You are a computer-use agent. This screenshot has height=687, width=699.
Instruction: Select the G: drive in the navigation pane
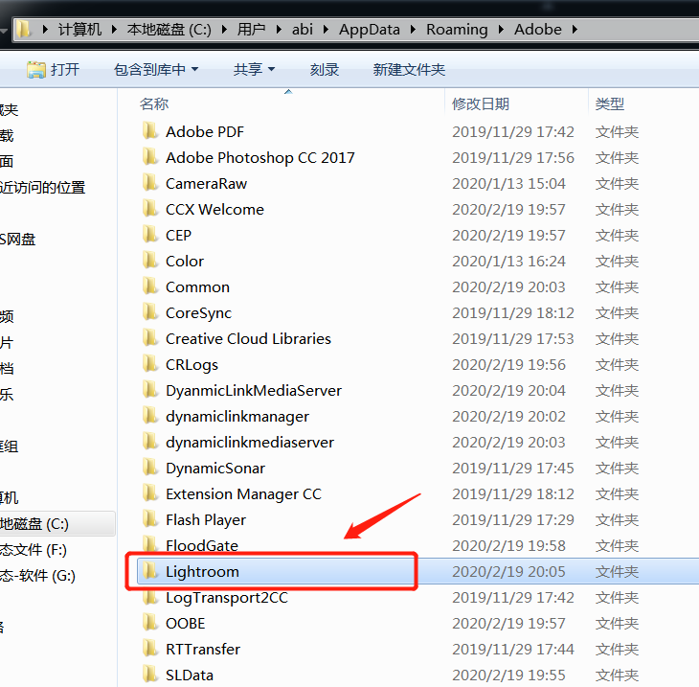point(37,575)
